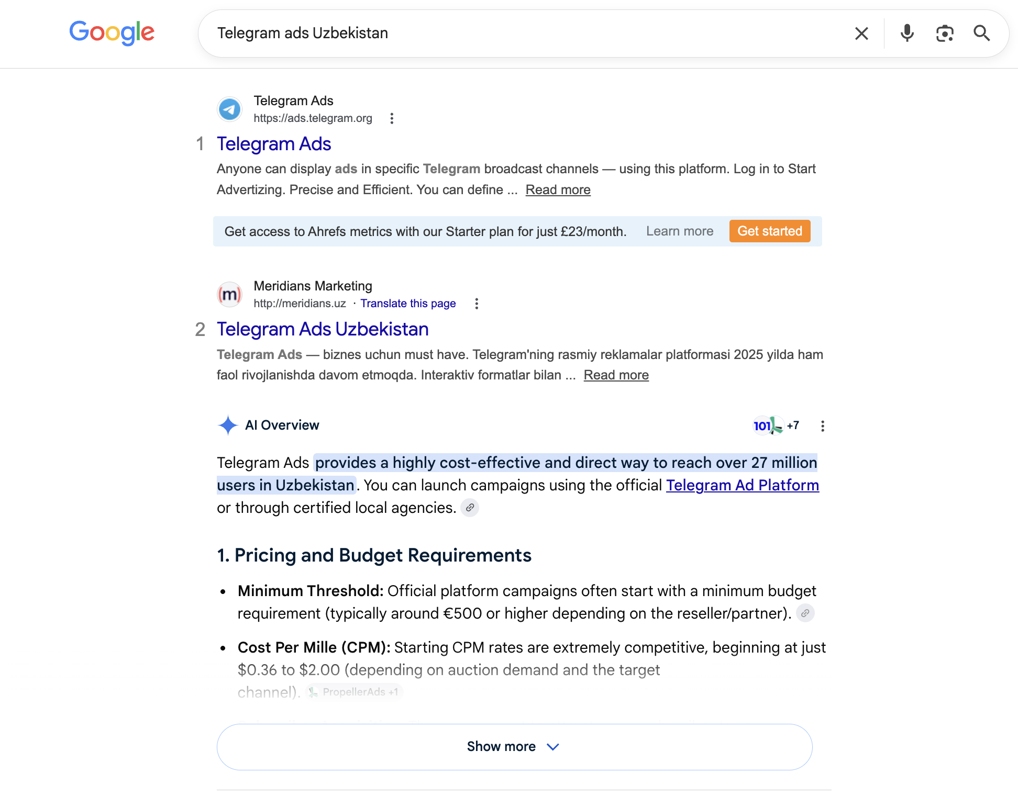This screenshot has width=1018, height=807.
Task: Start voice search with microphone icon
Action: pos(907,33)
